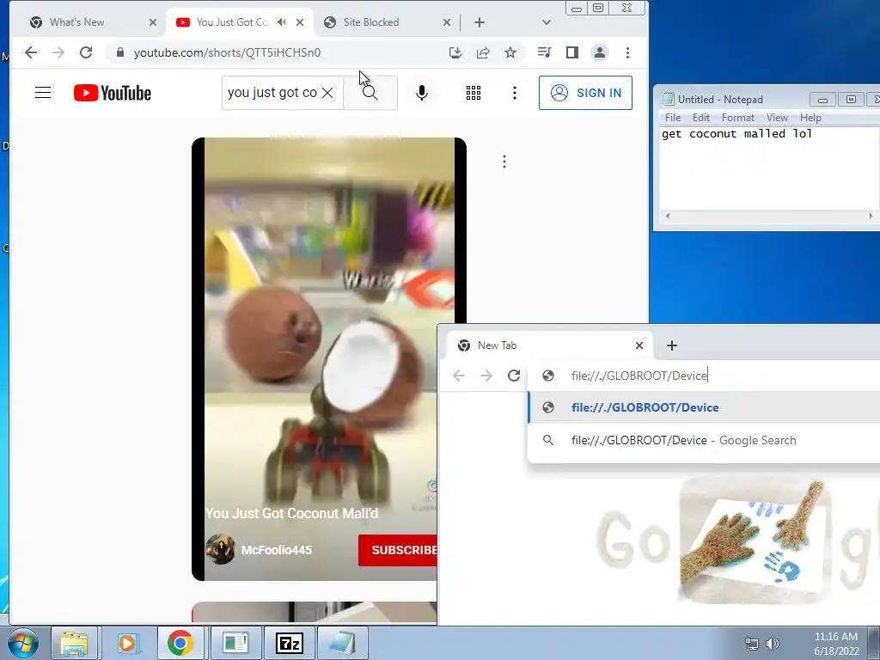Switch to the Site Blocked tab
The height and width of the screenshot is (660, 880).
point(371,21)
